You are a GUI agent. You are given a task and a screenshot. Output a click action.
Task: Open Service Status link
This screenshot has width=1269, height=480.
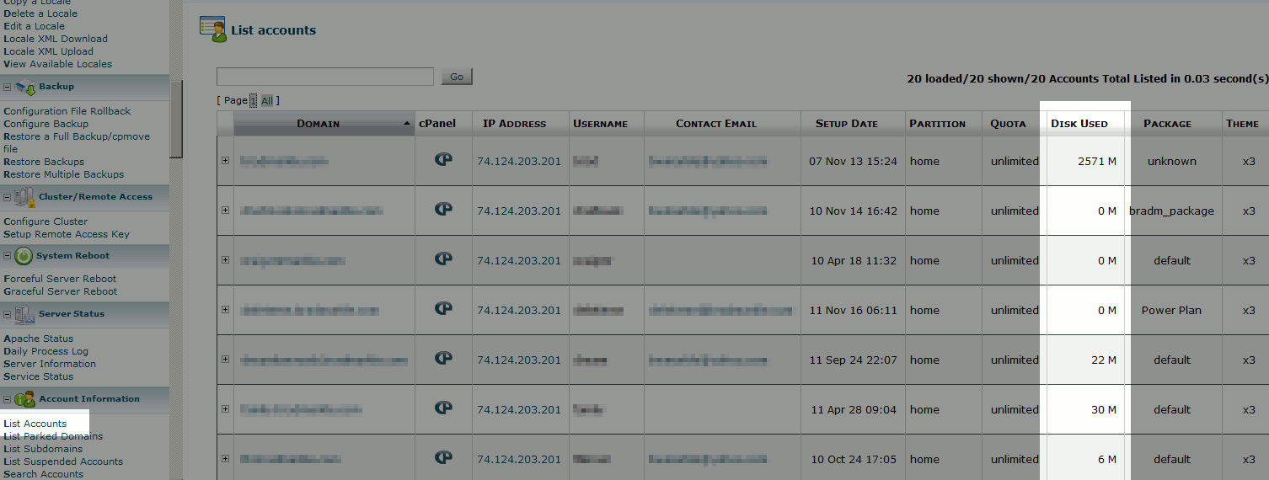[39, 376]
